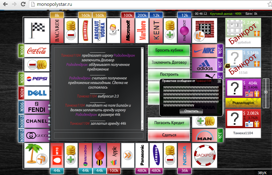This screenshot has height=175, width=272.
Task: Click the Chanel board tile
Action: [37, 121]
